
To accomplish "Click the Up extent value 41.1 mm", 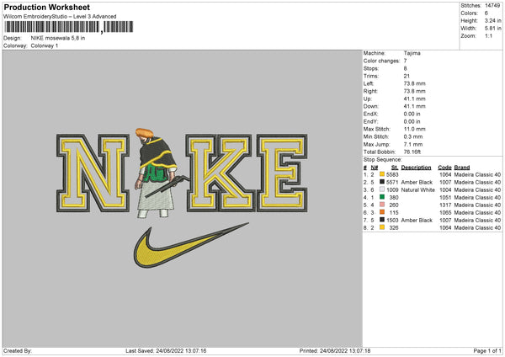I will pos(414,99).
